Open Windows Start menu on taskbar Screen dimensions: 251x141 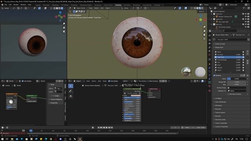click(x=2, y=139)
